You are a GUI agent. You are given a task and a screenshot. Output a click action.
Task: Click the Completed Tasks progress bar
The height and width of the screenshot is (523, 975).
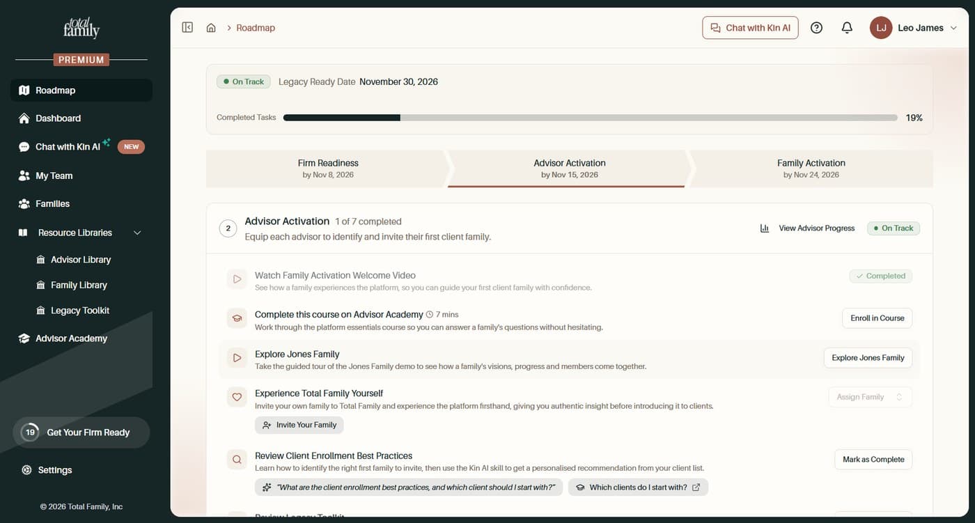tap(591, 118)
